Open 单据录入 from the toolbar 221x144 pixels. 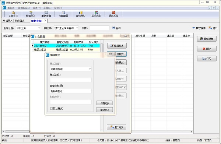click(x=31, y=13)
